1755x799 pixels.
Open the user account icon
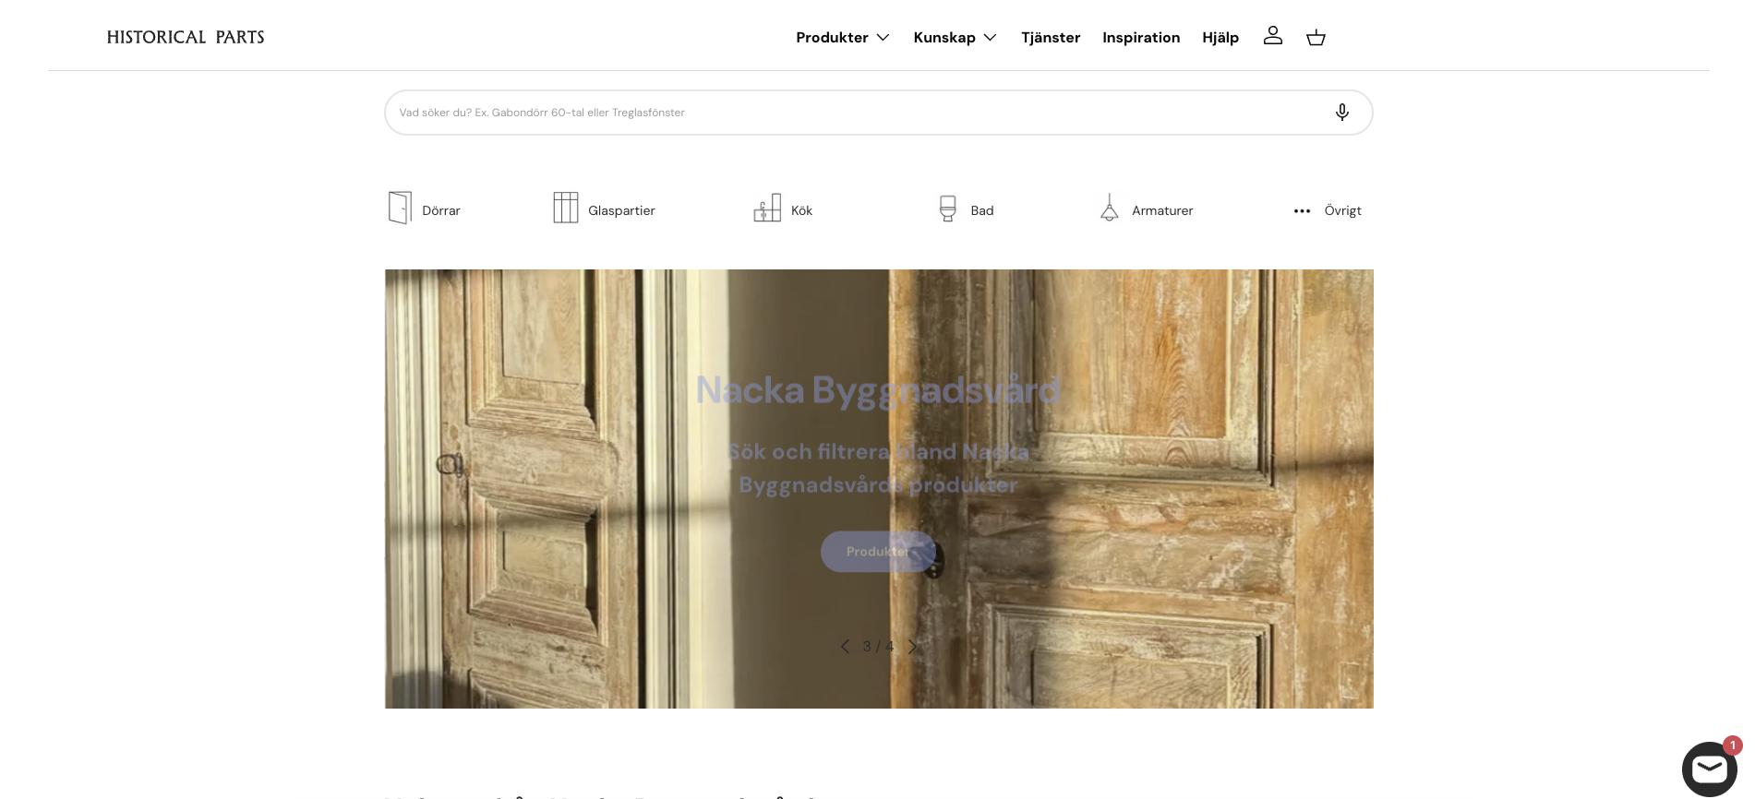pos(1273,36)
